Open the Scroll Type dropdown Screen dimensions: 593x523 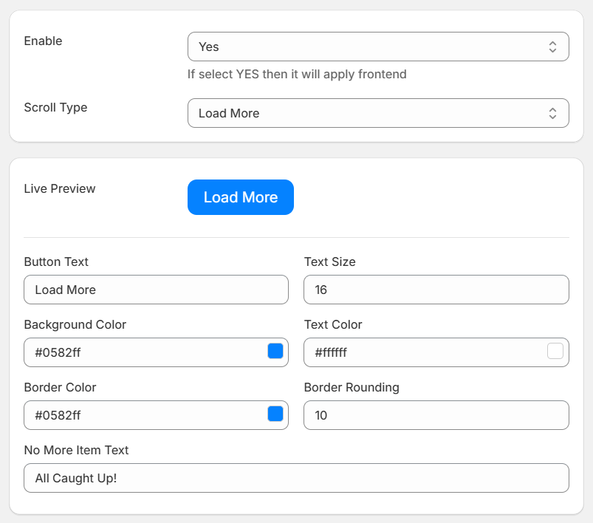pyautogui.click(x=378, y=113)
